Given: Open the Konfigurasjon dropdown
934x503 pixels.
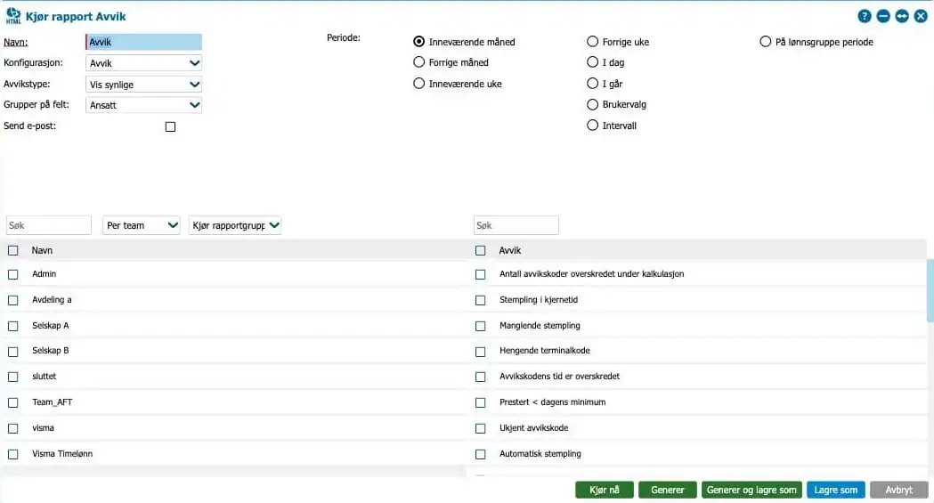Looking at the screenshot, I should pyautogui.click(x=143, y=63).
